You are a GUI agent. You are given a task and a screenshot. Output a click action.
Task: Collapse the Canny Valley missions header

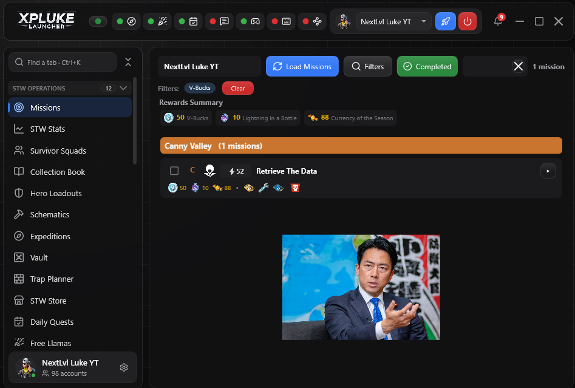(361, 146)
